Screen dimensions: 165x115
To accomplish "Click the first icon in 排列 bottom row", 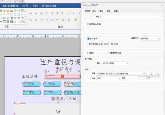I will [31, 20].
